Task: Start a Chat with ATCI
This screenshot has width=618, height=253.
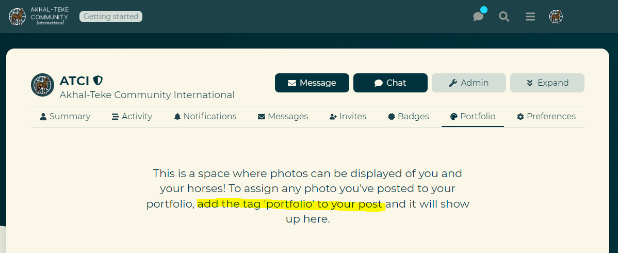Action: (x=390, y=83)
